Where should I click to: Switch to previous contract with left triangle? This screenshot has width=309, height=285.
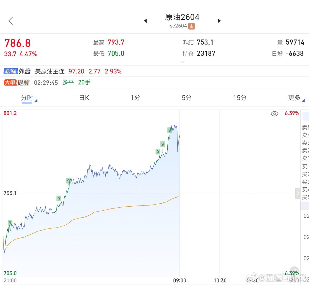[145, 21]
